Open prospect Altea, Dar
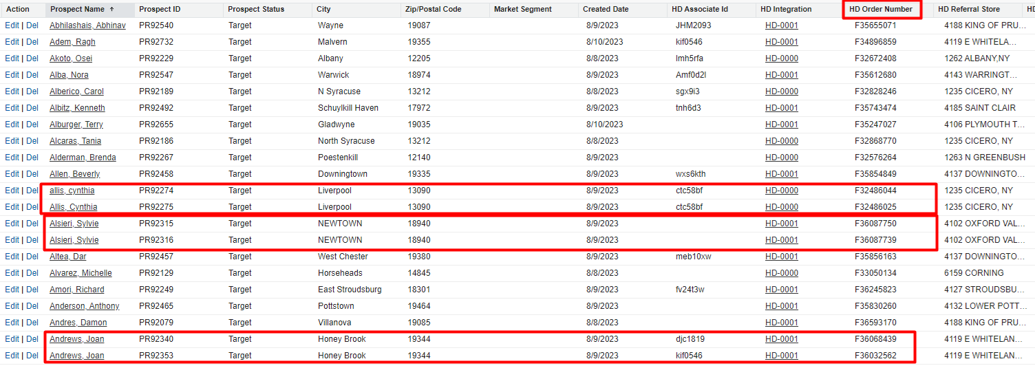1035x368 pixels. click(68, 257)
